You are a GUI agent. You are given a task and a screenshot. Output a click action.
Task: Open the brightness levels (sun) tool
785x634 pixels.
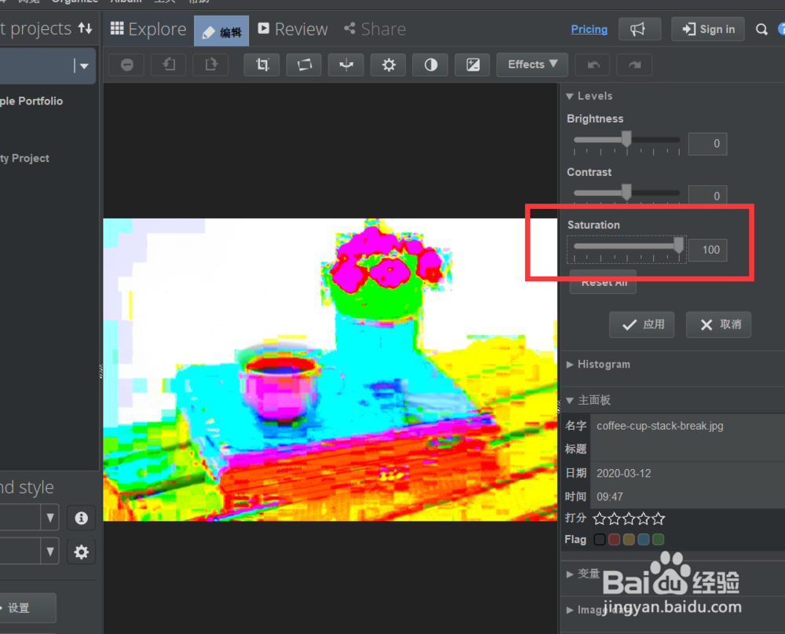389,64
